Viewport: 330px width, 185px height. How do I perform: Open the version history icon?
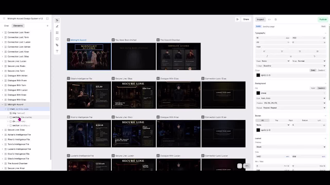tap(276, 19)
